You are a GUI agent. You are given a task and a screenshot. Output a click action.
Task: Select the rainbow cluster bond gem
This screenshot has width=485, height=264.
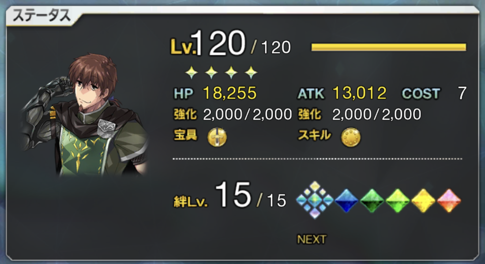coord(315,200)
